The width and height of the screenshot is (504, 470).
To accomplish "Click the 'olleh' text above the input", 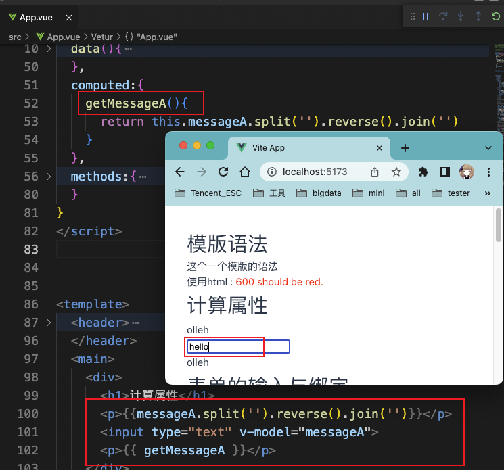I will click(x=198, y=330).
